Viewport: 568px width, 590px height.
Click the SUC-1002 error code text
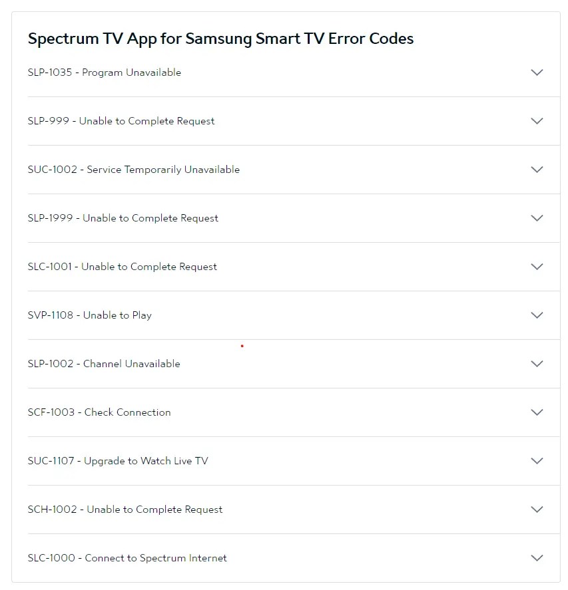click(133, 170)
